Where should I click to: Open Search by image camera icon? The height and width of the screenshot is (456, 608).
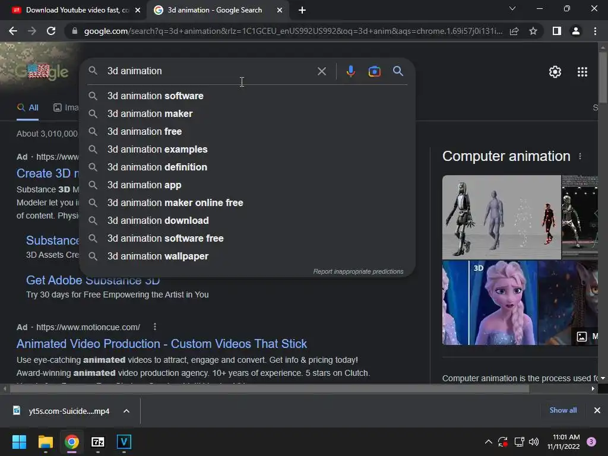click(x=374, y=71)
